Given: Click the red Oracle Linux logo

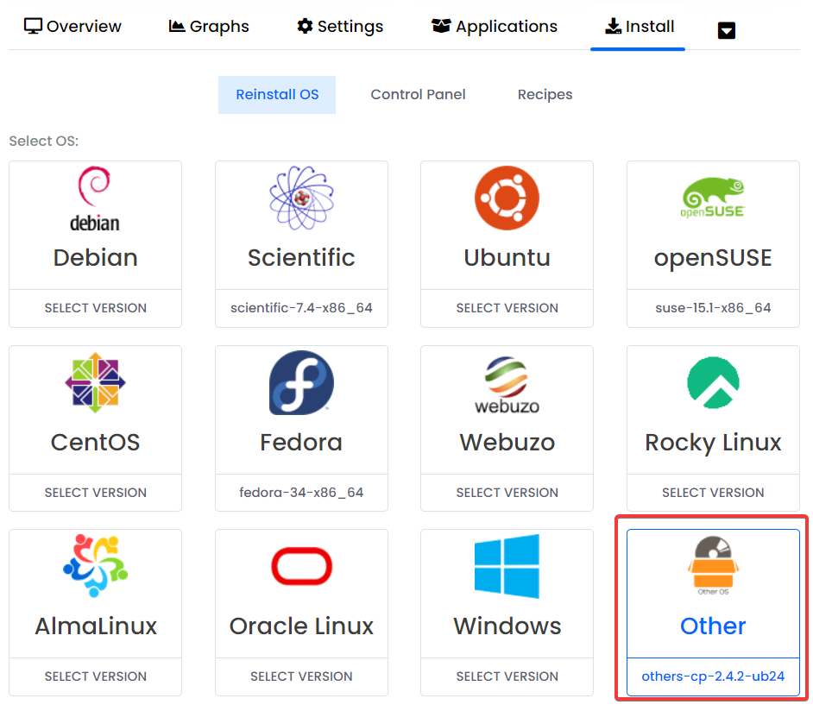Looking at the screenshot, I should 301,566.
